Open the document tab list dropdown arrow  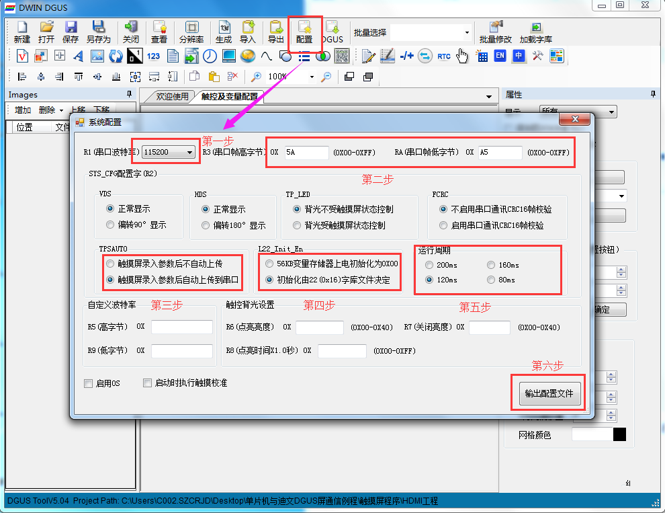pos(489,96)
